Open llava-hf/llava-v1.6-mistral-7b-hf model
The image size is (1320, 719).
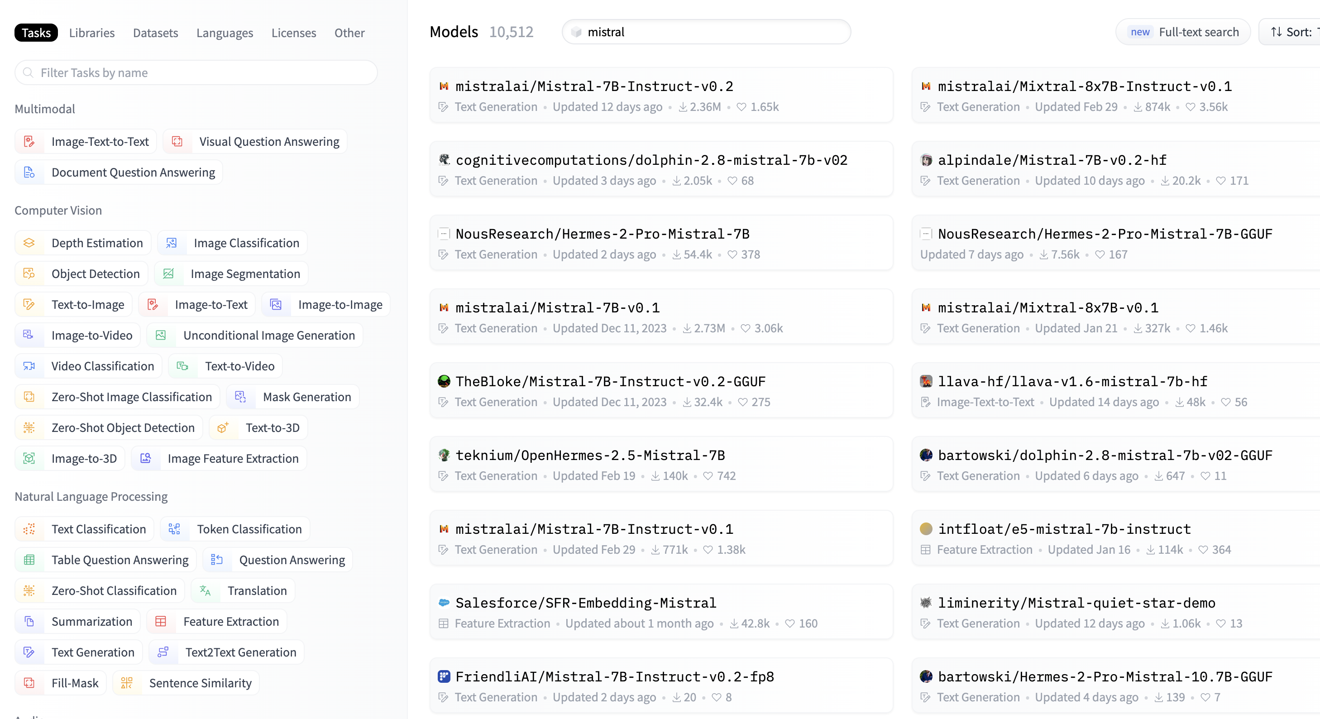[1072, 381]
